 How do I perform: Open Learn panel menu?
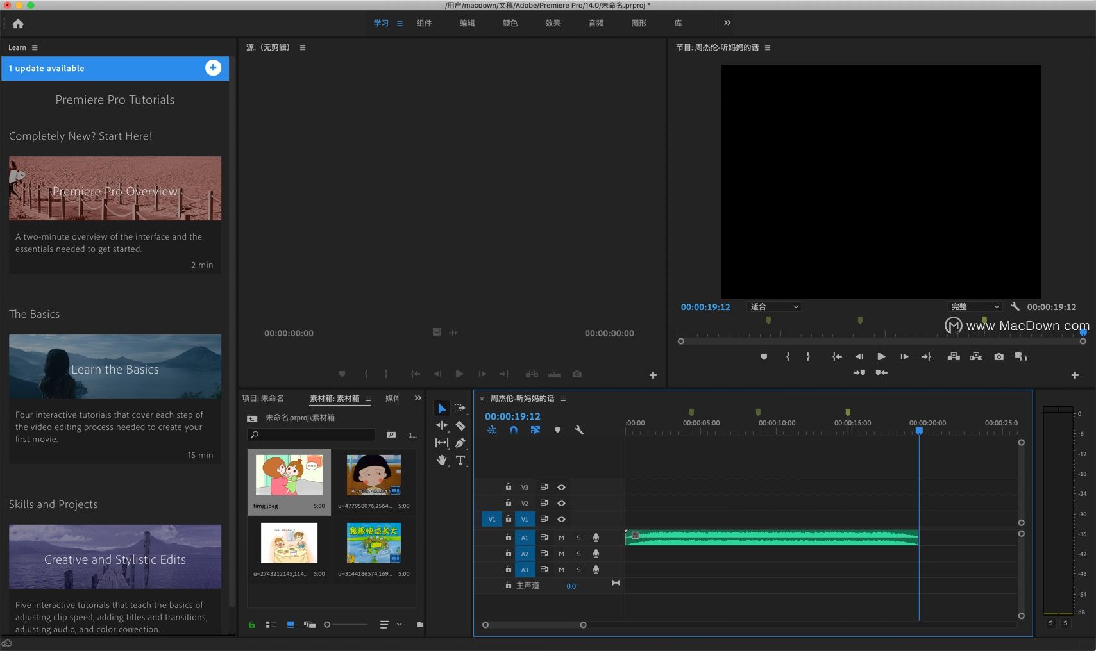(x=35, y=47)
